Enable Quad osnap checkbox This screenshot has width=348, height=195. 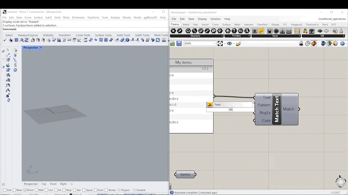click(84, 190)
